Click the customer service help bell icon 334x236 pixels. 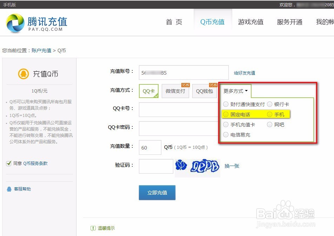click(9, 189)
